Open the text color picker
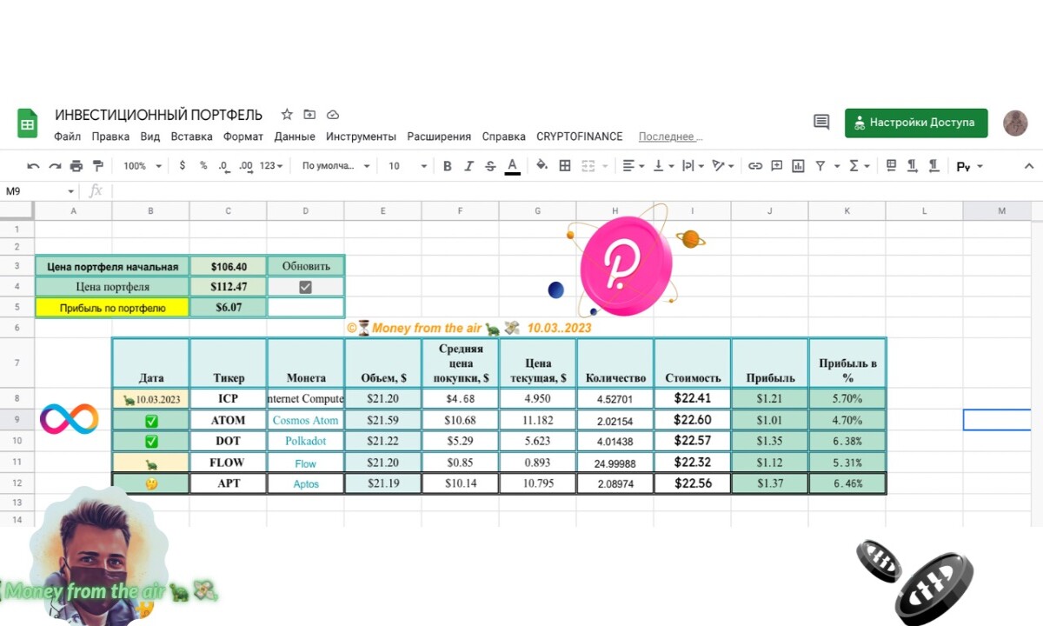The width and height of the screenshot is (1043, 626). click(512, 166)
